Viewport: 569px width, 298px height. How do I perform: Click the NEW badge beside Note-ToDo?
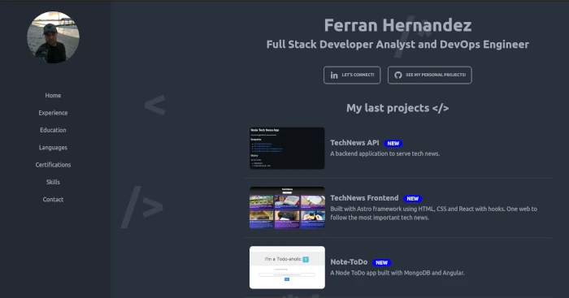pyautogui.click(x=381, y=262)
